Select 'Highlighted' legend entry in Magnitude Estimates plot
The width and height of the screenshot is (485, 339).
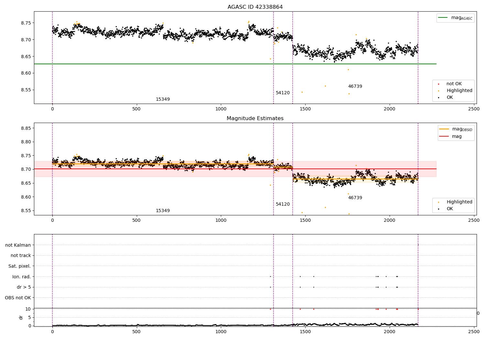coord(459,202)
